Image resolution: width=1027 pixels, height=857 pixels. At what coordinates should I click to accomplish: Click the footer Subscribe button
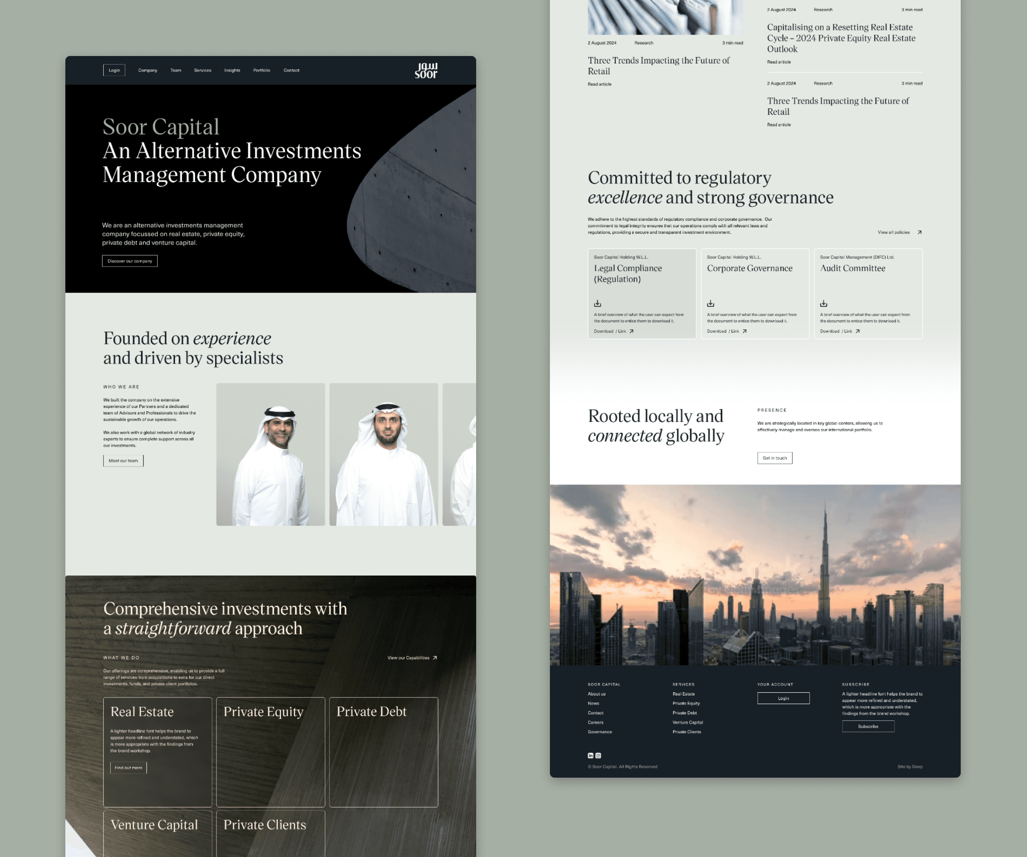[868, 726]
